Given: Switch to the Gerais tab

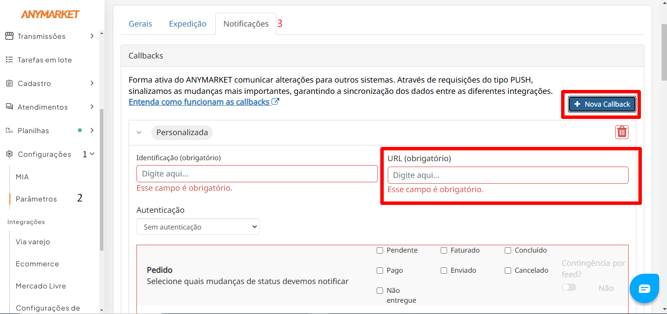Looking at the screenshot, I should click(x=140, y=24).
